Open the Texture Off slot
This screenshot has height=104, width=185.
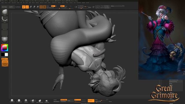point(5,33)
